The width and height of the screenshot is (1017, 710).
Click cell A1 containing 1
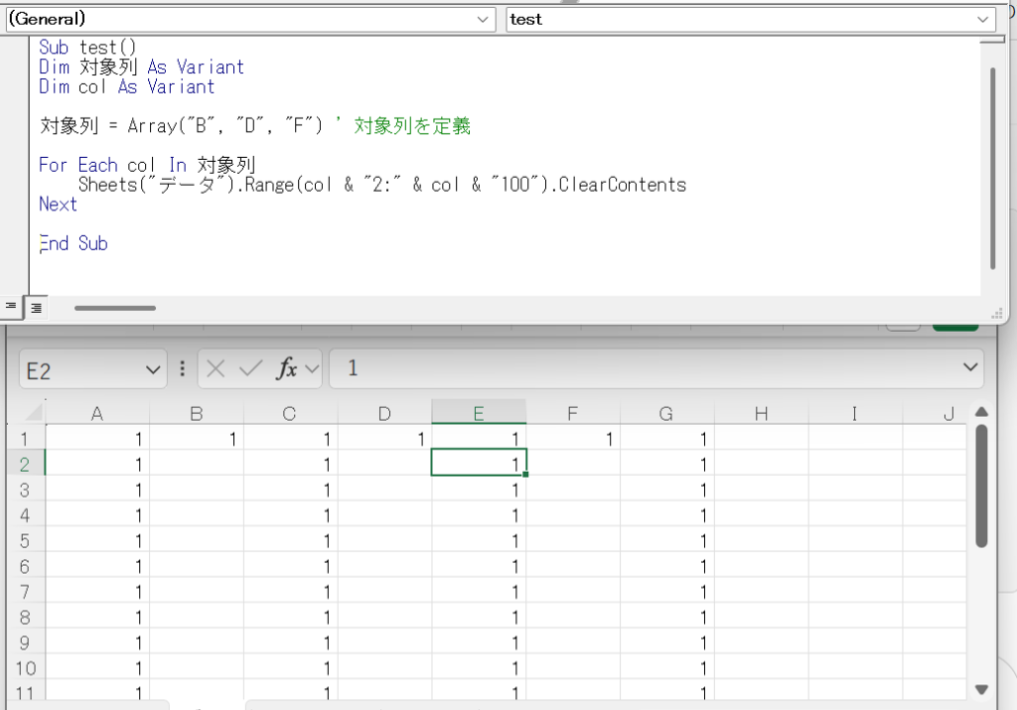(x=97, y=439)
